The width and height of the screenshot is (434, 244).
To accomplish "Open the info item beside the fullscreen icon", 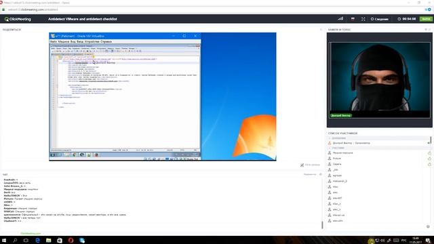I will point(380,19).
